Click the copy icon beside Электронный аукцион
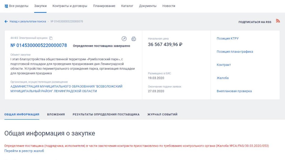 [x=51, y=38]
